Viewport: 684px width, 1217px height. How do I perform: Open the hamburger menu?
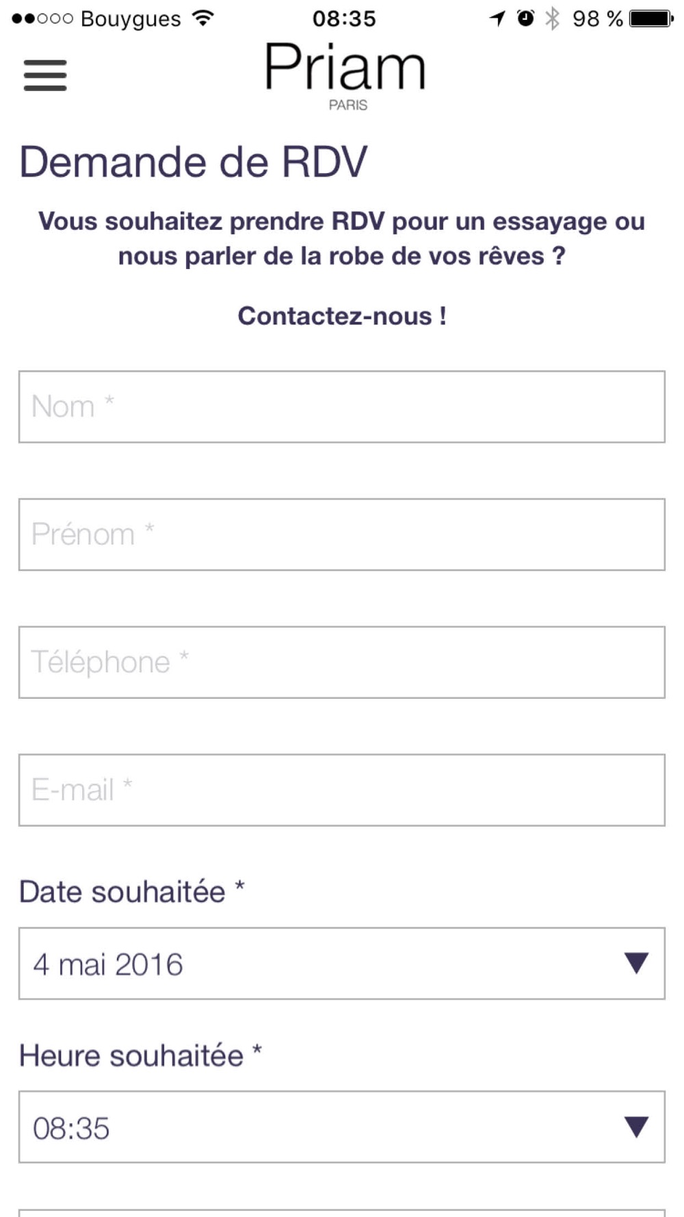pyautogui.click(x=45, y=75)
